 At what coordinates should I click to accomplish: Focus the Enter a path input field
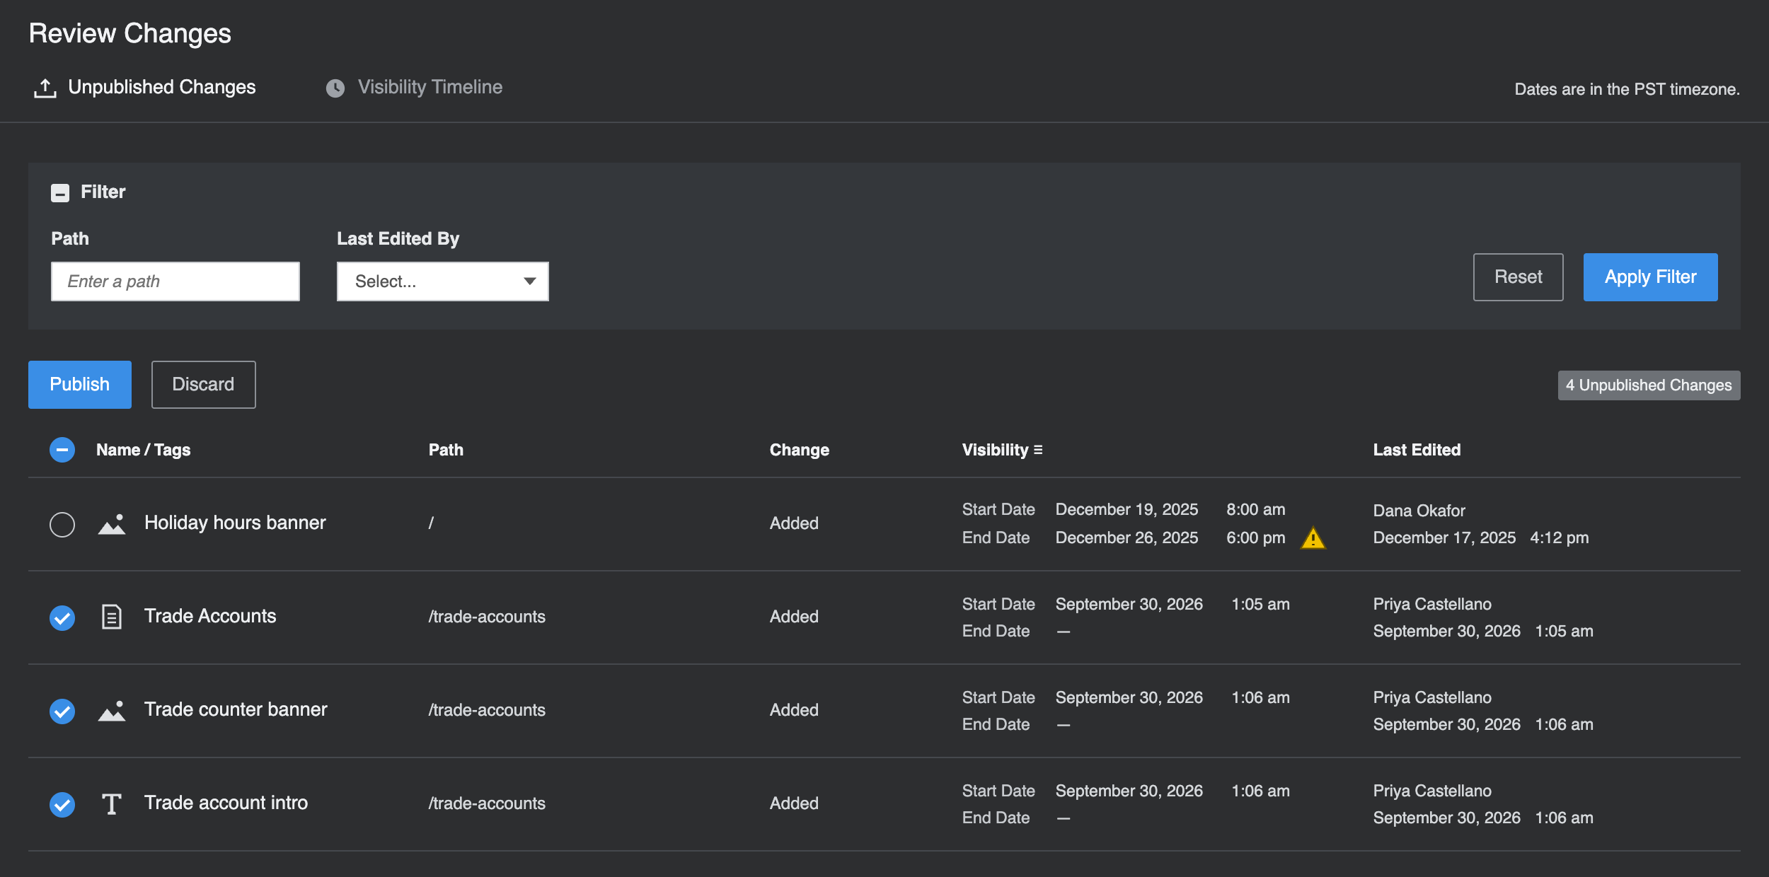tap(175, 281)
